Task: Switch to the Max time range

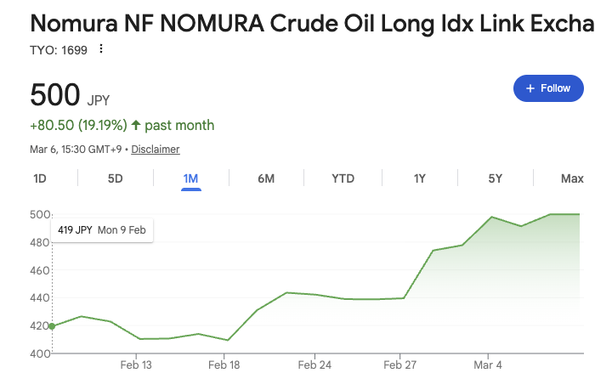Action: click(572, 178)
